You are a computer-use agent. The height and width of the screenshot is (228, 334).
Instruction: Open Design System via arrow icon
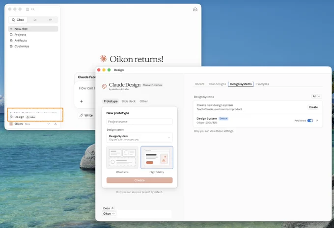[317, 121]
